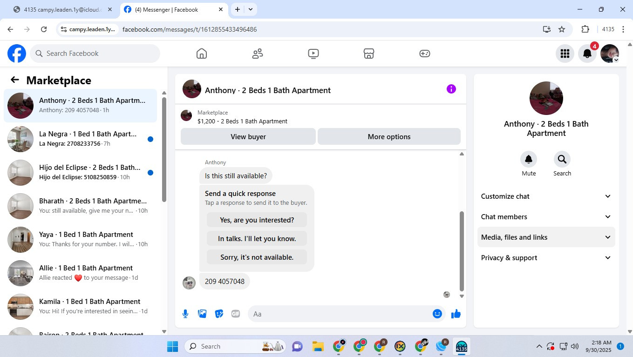Bookmark this page with the star icon

(562, 29)
